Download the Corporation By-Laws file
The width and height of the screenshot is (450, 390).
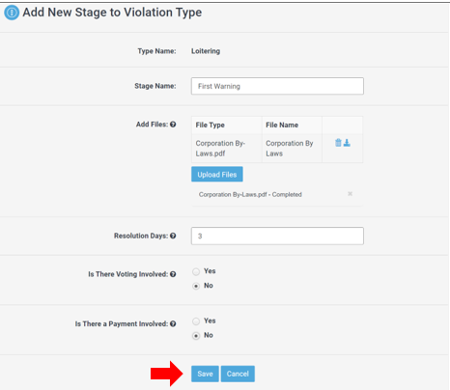point(347,143)
